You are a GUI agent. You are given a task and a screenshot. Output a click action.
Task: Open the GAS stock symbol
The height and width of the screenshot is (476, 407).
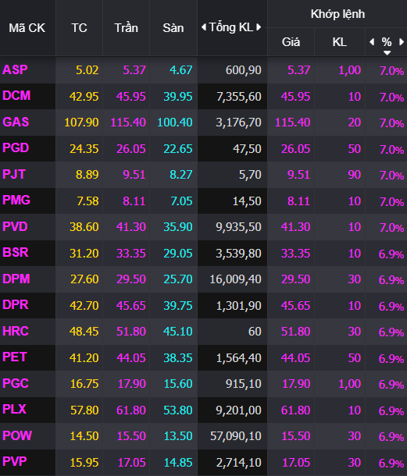click(x=16, y=122)
